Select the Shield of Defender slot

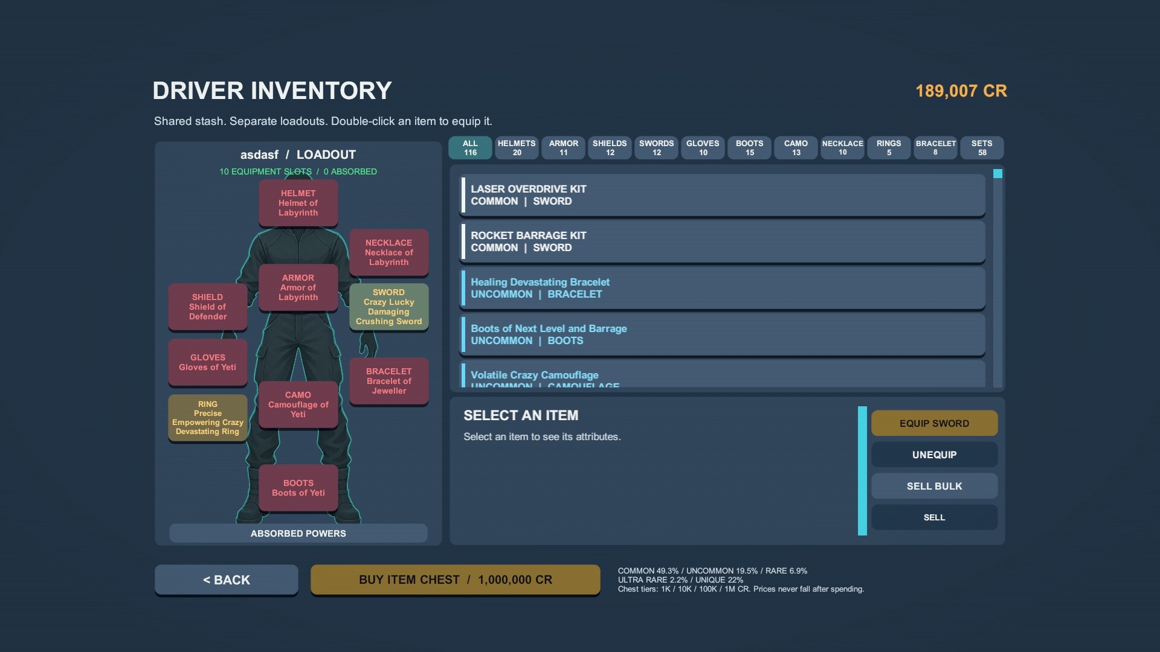coord(207,307)
